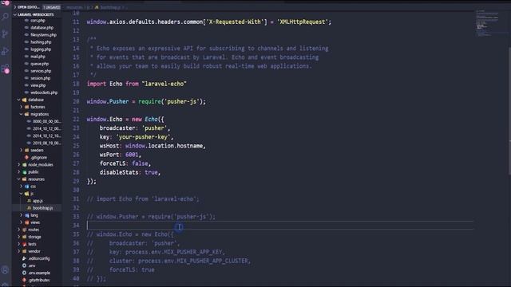Expand the Open Editors section
511x287 pixels.
15,7
